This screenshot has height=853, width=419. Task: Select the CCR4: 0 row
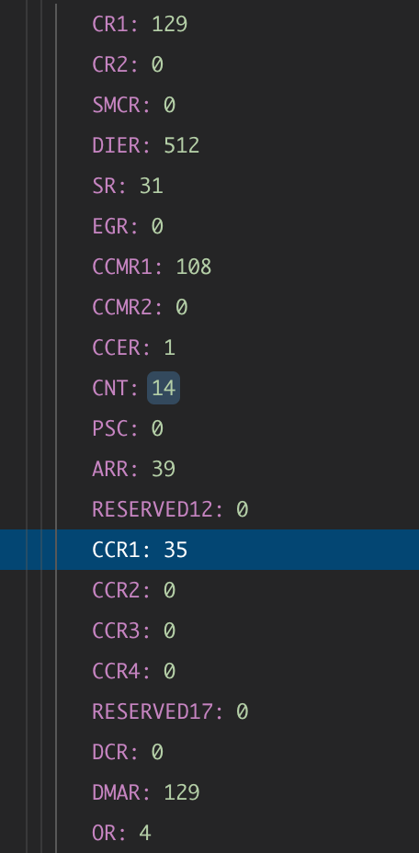(209, 671)
